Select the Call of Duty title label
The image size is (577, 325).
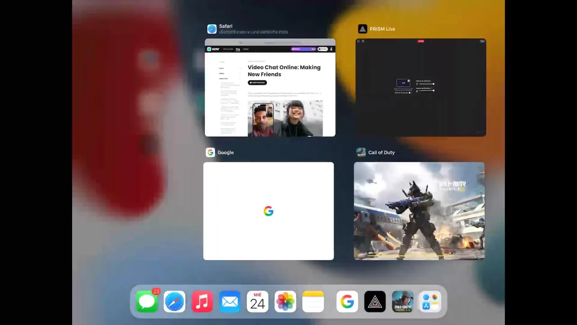[x=381, y=153]
